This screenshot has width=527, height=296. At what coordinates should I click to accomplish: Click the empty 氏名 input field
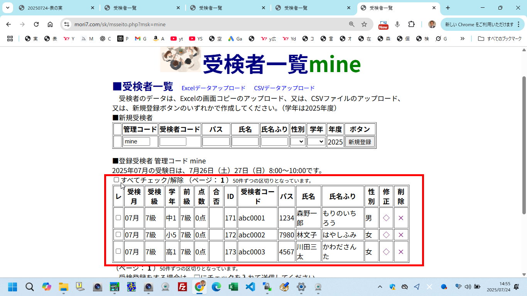[245, 141]
